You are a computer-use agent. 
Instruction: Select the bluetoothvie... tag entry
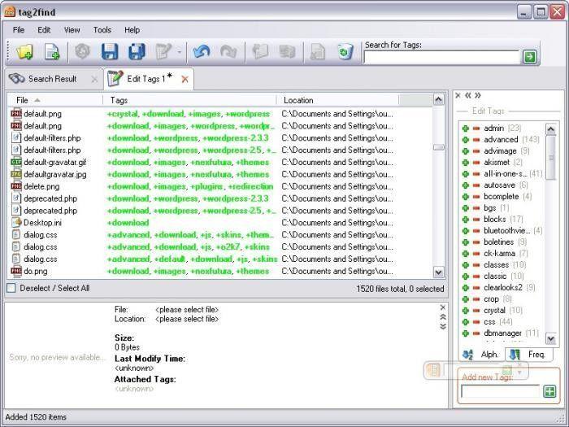pyautogui.click(x=506, y=230)
